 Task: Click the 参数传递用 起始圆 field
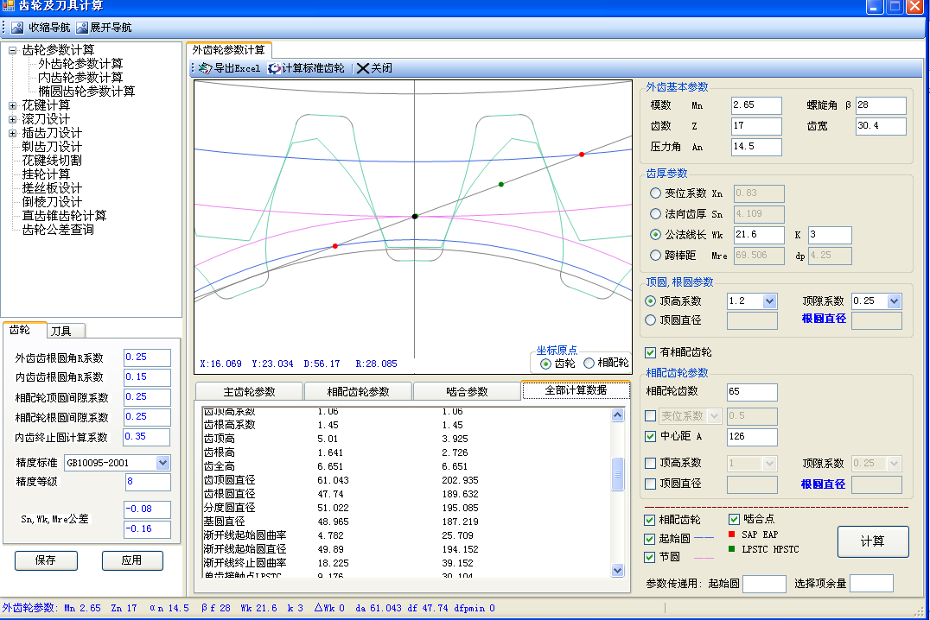point(764,583)
